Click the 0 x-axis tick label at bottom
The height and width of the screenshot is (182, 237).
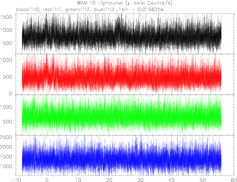coord(47,180)
